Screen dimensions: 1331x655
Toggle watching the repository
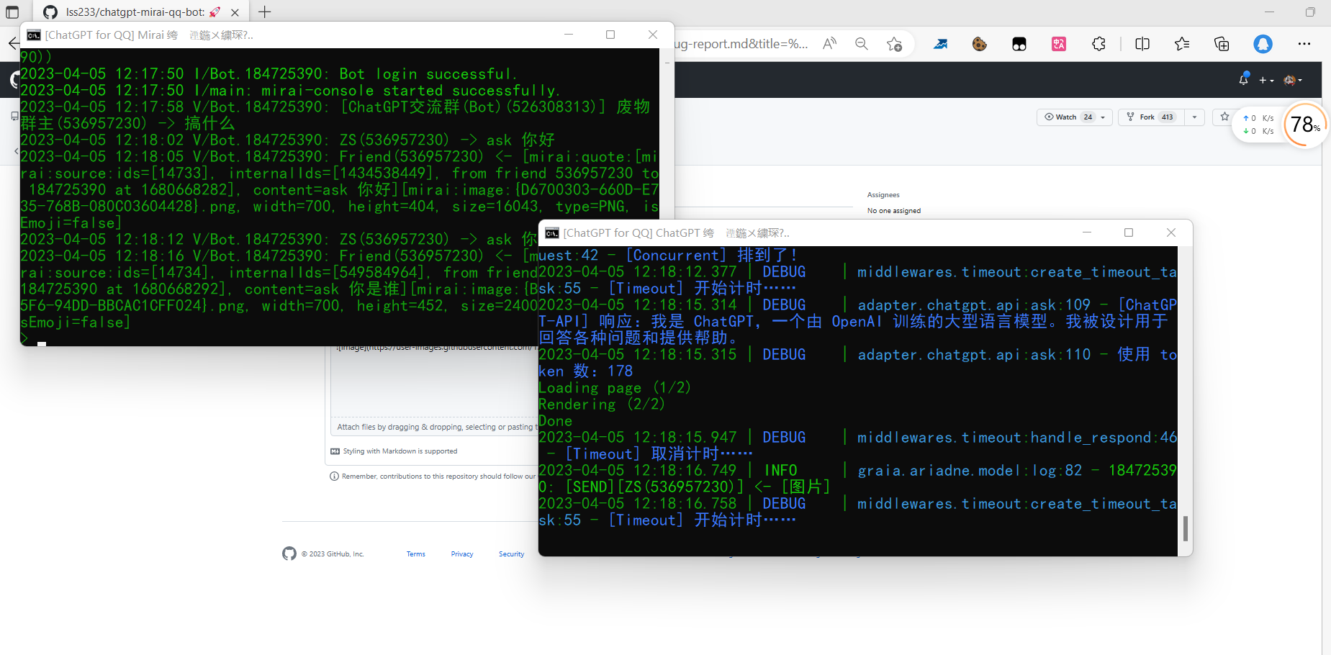coord(1065,117)
